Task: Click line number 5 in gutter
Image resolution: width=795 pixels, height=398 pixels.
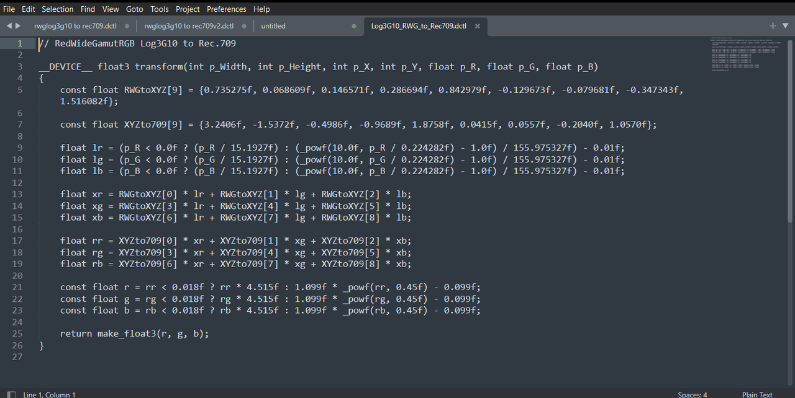Action: (x=20, y=90)
